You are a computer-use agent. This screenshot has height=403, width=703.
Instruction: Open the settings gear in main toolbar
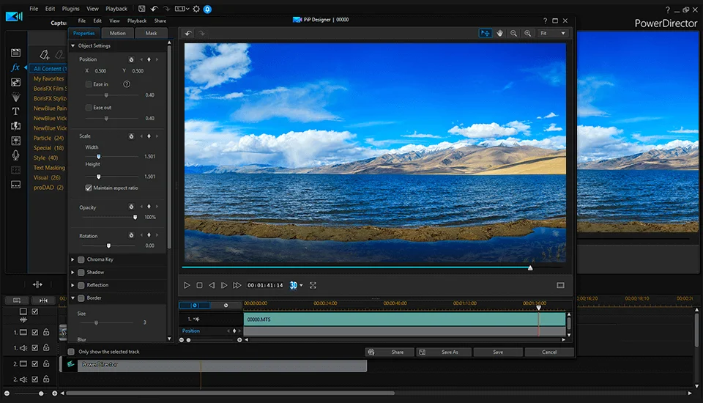click(x=196, y=9)
